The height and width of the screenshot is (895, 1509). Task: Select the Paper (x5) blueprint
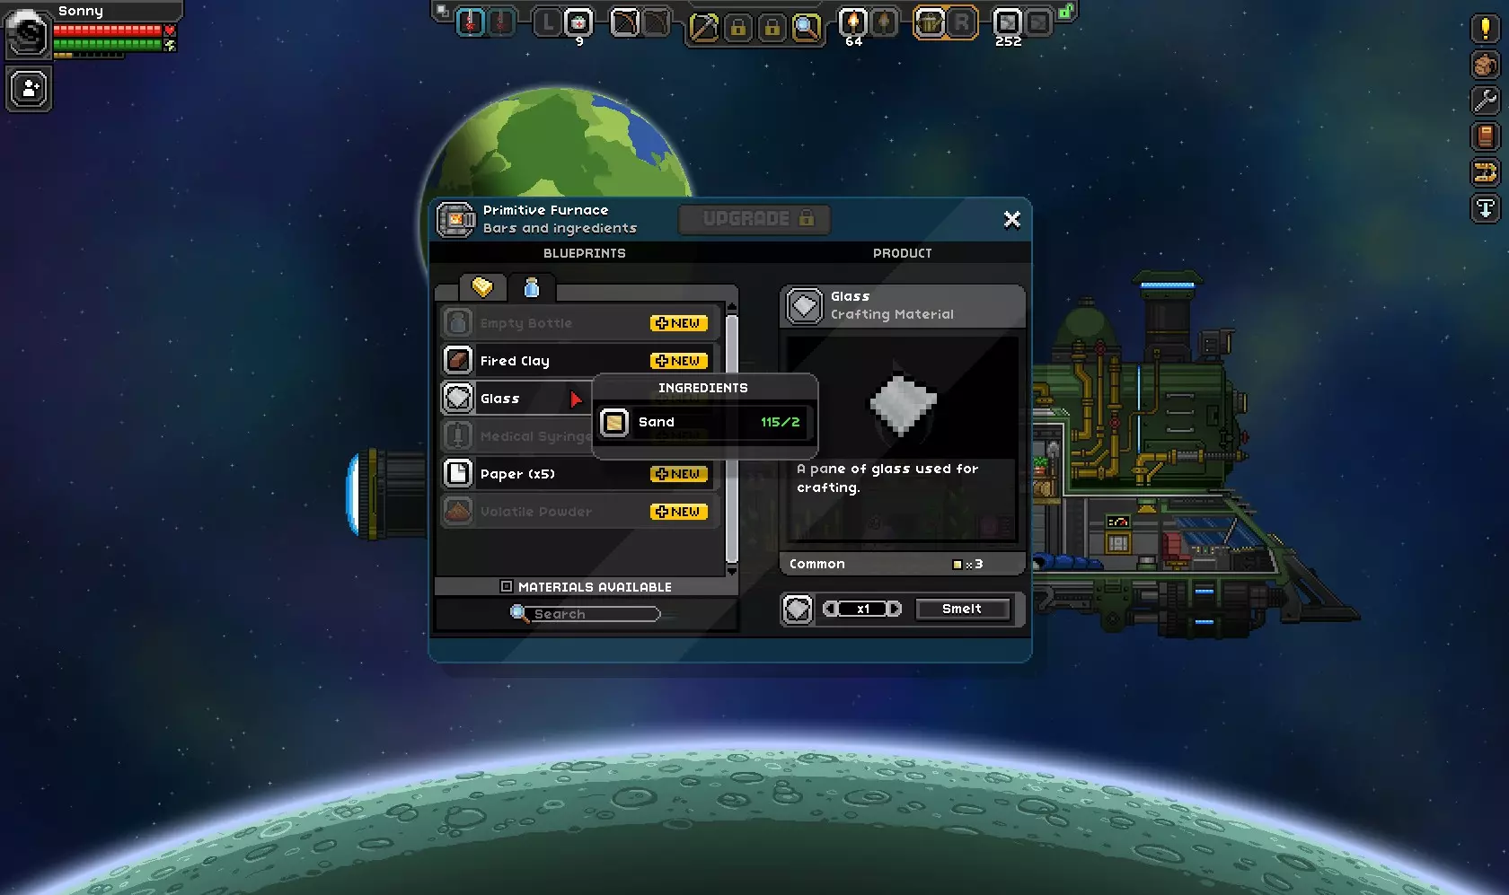point(579,474)
